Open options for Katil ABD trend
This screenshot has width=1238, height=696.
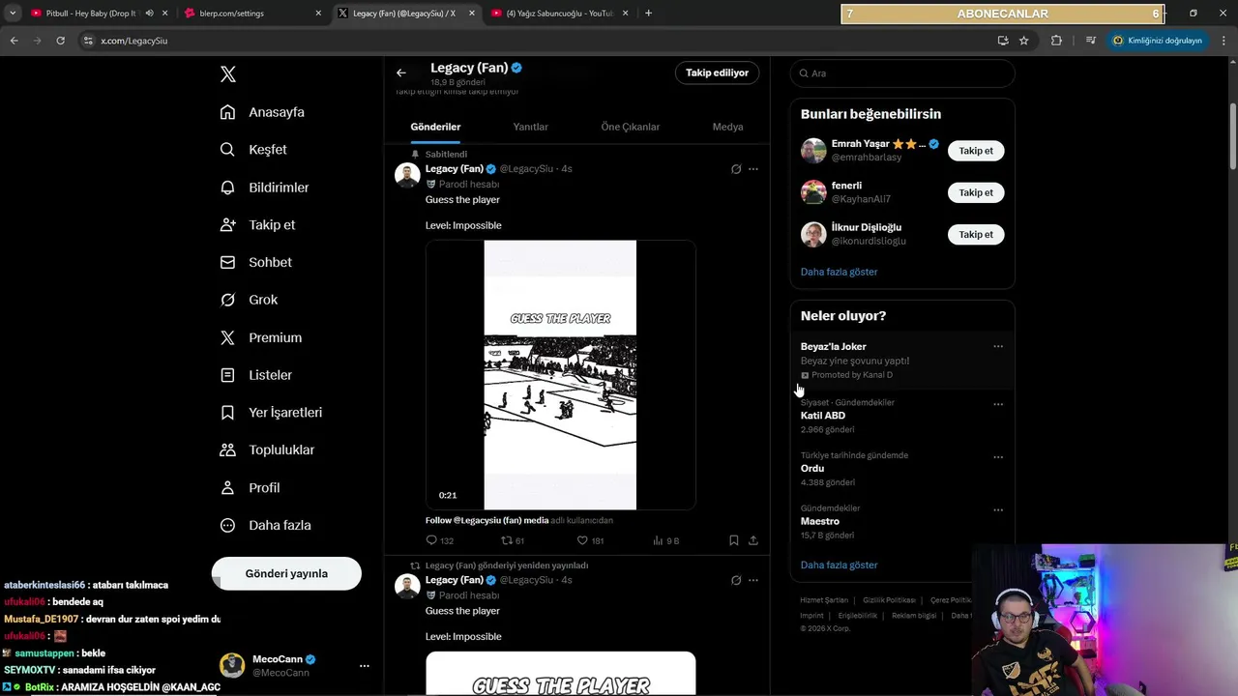(998, 404)
